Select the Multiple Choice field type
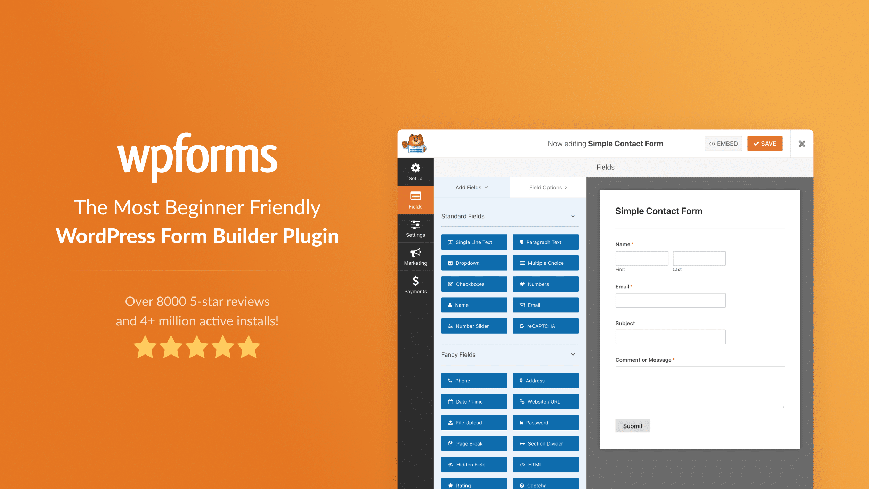The width and height of the screenshot is (869, 489). 544,263
